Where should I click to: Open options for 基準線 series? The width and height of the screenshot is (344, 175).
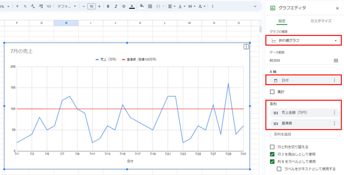pyautogui.click(x=334, y=123)
